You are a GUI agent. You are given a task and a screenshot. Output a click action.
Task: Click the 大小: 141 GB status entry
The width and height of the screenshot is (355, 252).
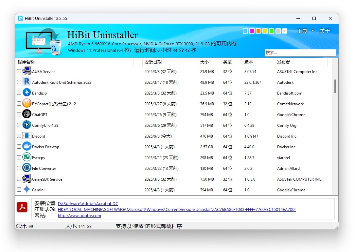78,226
